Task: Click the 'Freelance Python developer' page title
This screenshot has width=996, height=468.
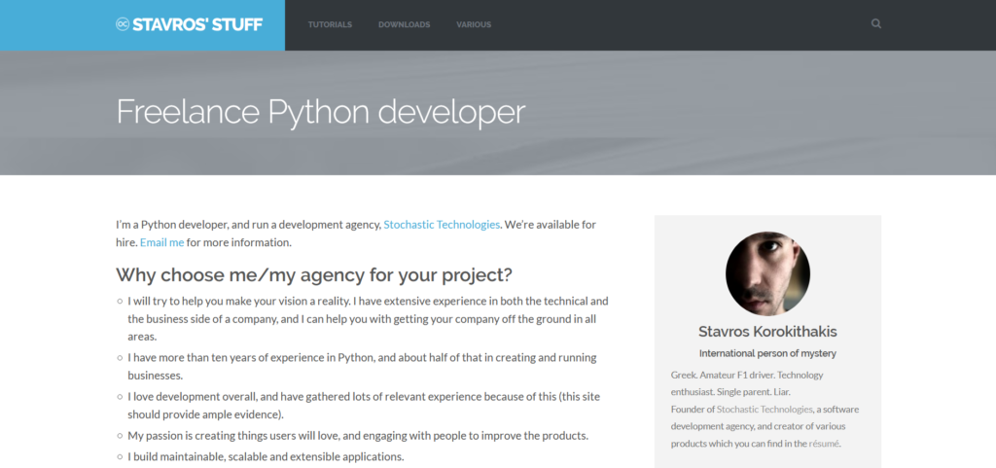Action: (x=321, y=112)
